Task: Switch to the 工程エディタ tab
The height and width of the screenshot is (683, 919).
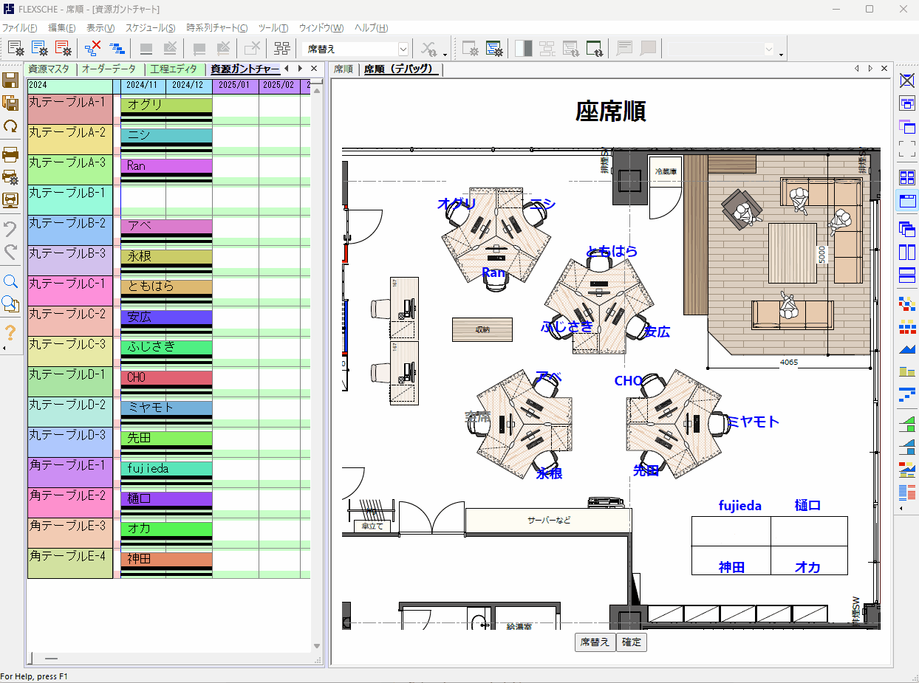Action: (x=174, y=69)
